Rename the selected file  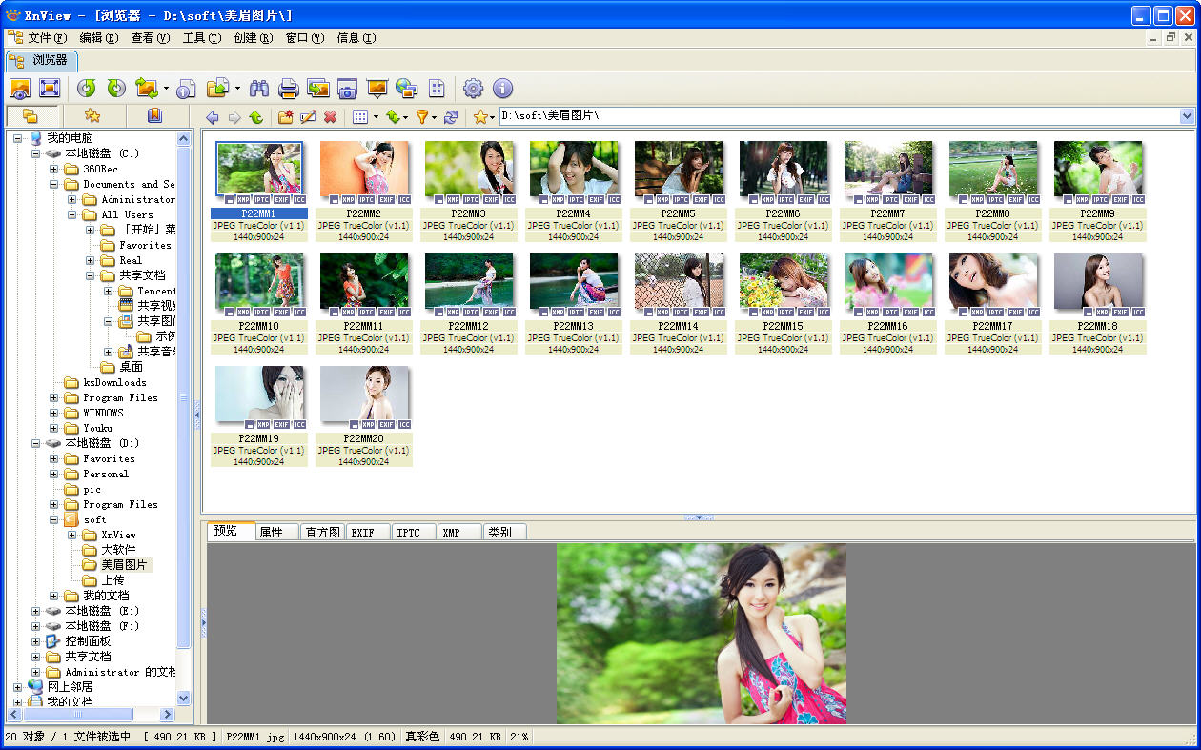[x=308, y=117]
